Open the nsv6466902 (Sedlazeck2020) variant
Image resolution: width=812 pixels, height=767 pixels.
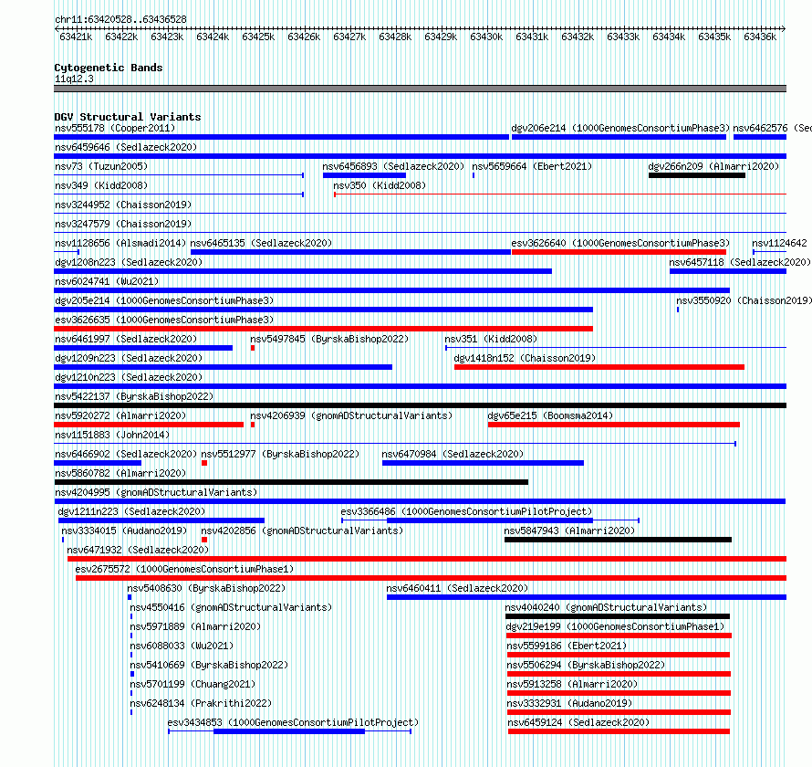(126, 454)
